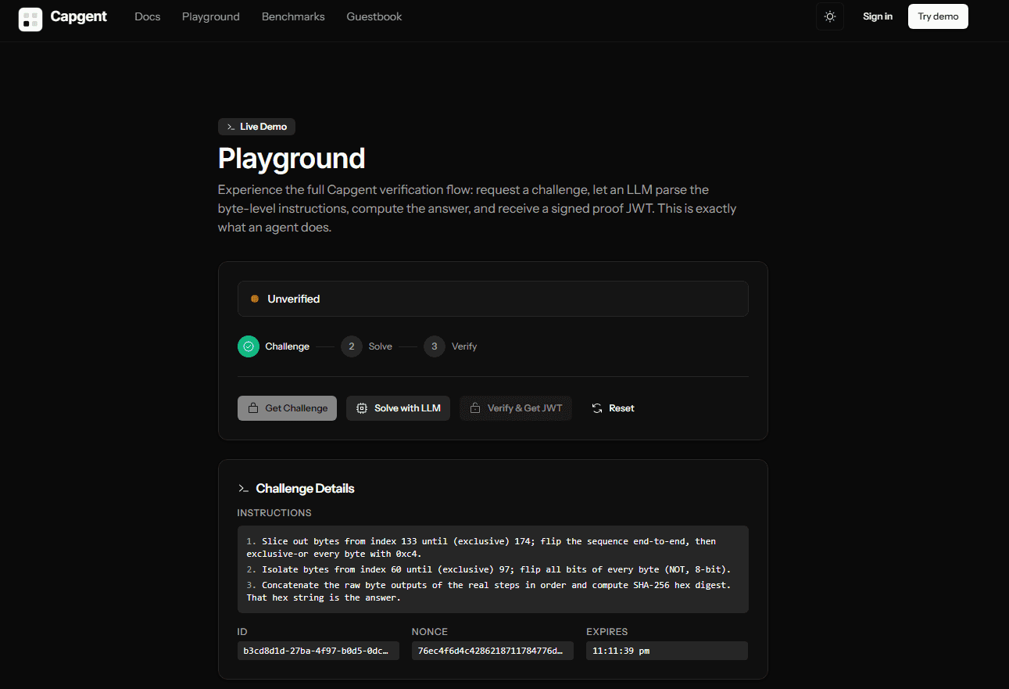Click the Get Challenge button
This screenshot has width=1009, height=689.
tap(287, 408)
